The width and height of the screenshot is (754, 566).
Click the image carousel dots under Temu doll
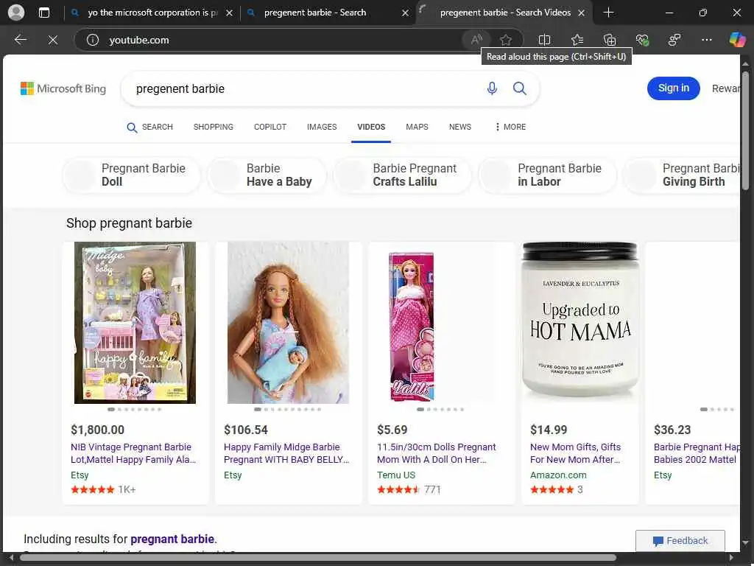coord(440,410)
